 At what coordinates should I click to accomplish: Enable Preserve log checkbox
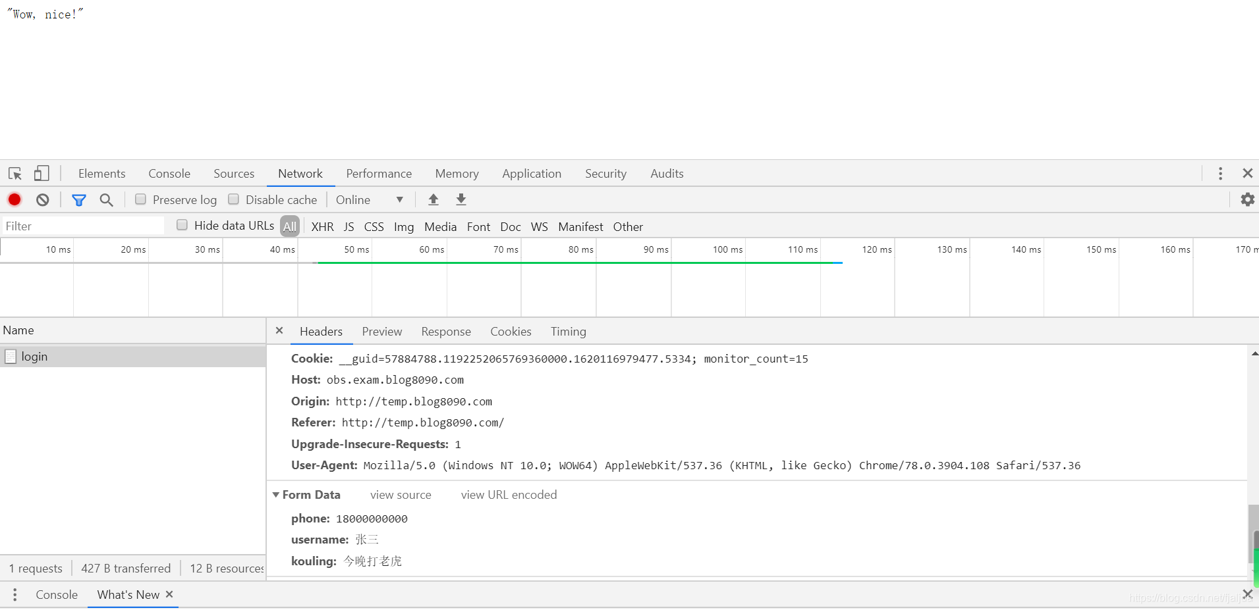[x=140, y=199]
